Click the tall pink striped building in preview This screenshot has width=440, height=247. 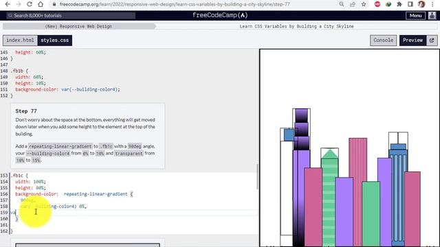pyautogui.click(x=357, y=160)
